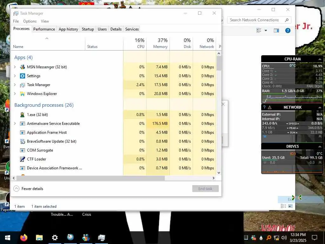The image size is (325, 244).
Task: Sort by the CPU column header
Action: tap(135, 44)
